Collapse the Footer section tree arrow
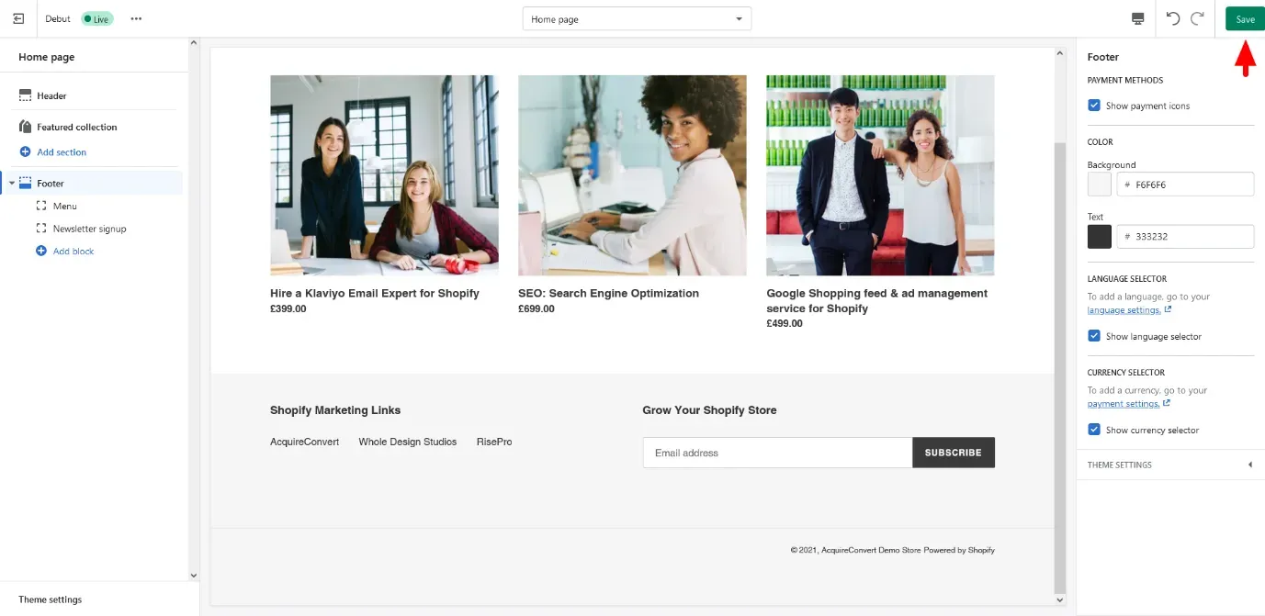The width and height of the screenshot is (1265, 616). pyautogui.click(x=12, y=184)
